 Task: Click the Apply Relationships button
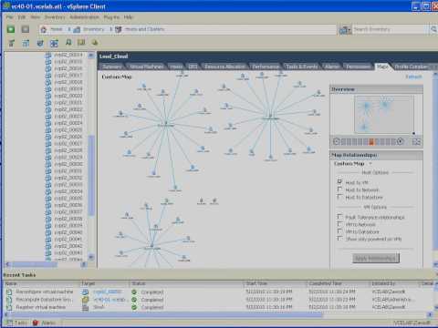[376, 258]
